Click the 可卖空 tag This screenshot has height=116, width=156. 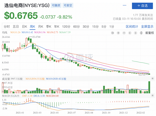68,5
